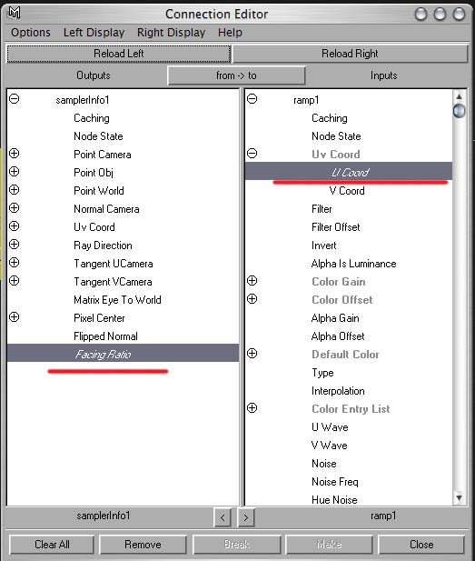Click the Inputs list scrollbar thumb
The width and height of the screenshot is (475, 561).
[x=460, y=111]
